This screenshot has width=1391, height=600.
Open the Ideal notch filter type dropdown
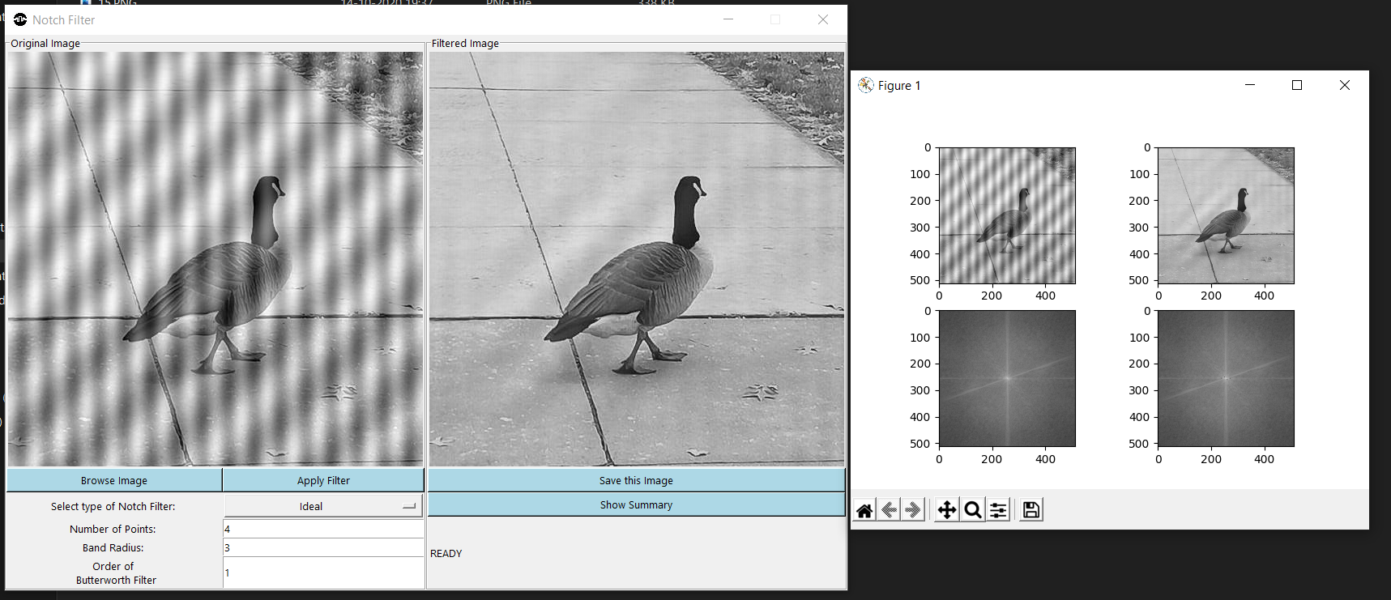click(323, 506)
